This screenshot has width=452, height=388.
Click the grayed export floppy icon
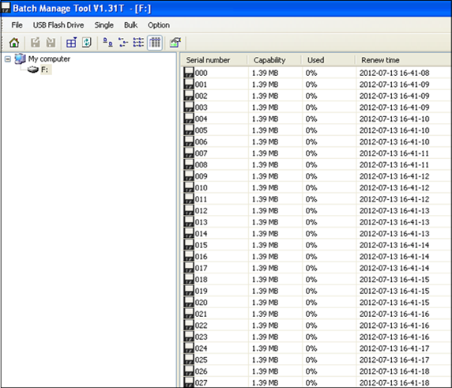point(36,43)
